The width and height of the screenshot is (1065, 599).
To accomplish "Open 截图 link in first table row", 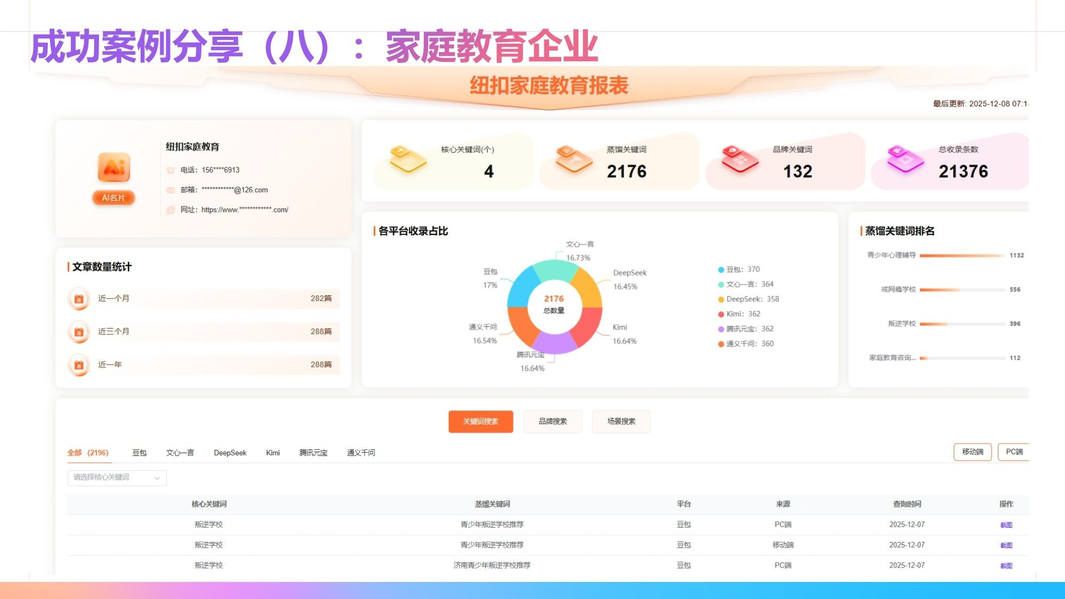I will pyautogui.click(x=1006, y=525).
